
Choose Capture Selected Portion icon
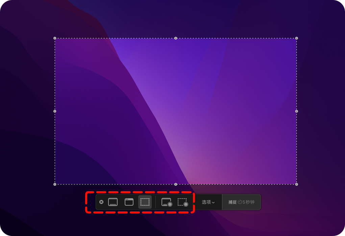tap(145, 202)
